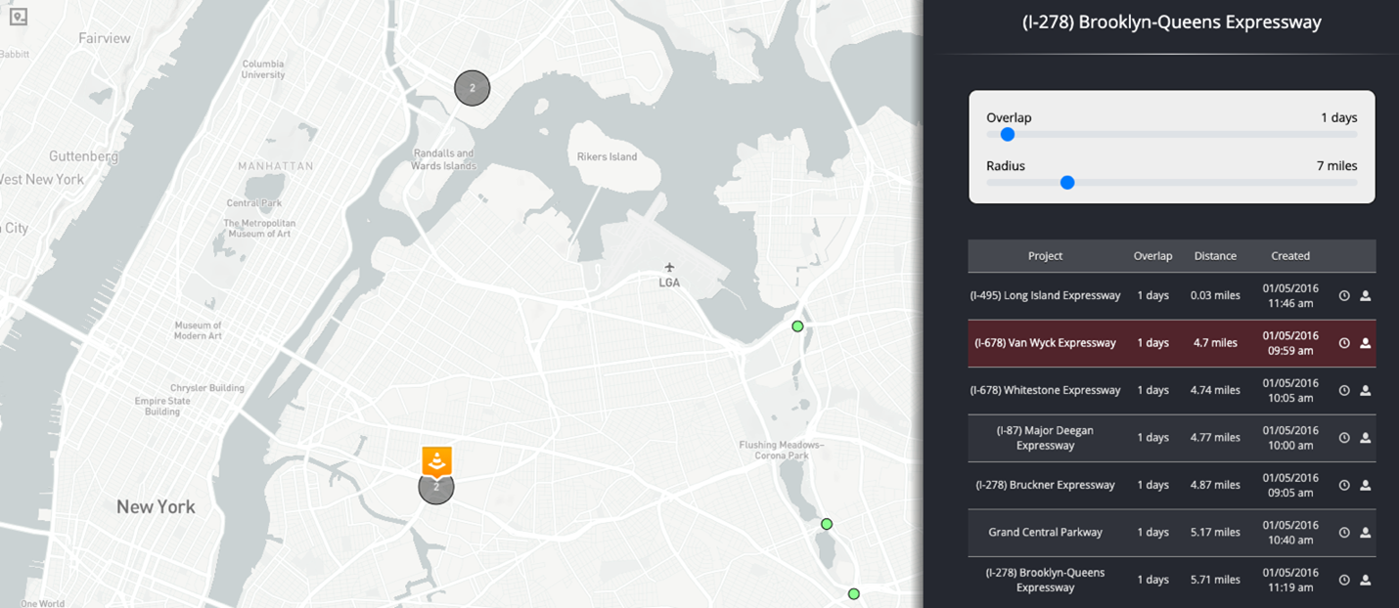Screen dimensions: 1399x608
Task: Click the clock icon for Grand Central Parkway
Action: (1344, 533)
